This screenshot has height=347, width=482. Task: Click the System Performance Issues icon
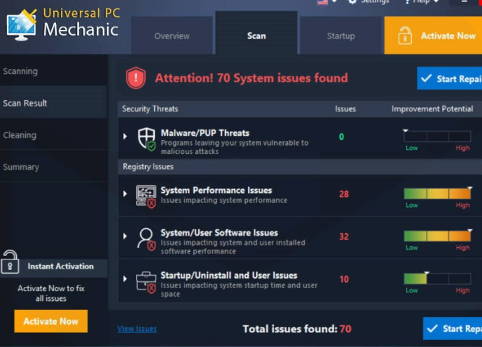[146, 194]
